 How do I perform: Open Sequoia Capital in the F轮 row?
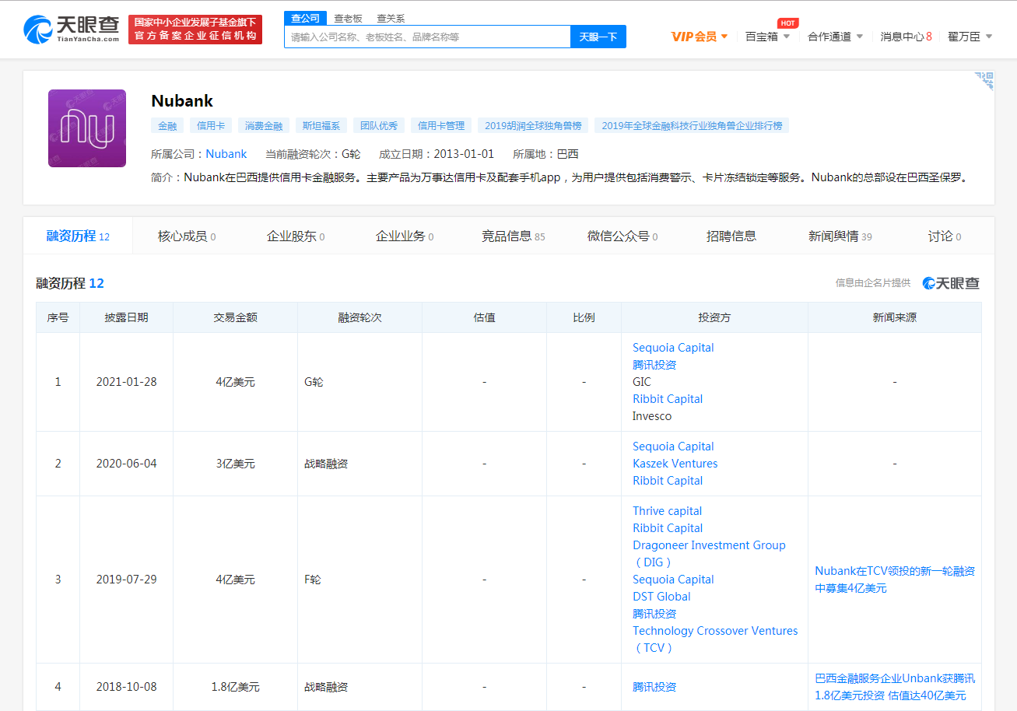(673, 580)
